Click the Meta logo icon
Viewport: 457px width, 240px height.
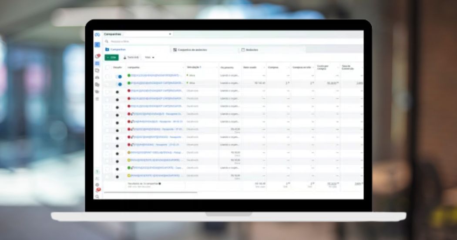97,35
